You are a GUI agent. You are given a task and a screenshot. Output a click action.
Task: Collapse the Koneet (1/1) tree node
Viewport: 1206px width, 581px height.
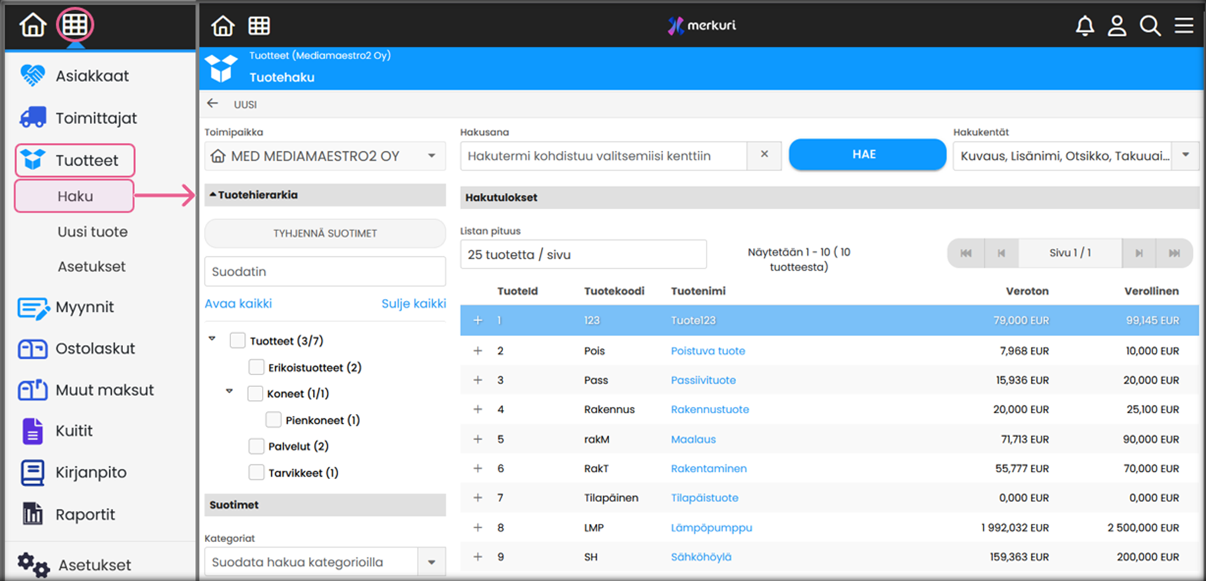click(229, 391)
